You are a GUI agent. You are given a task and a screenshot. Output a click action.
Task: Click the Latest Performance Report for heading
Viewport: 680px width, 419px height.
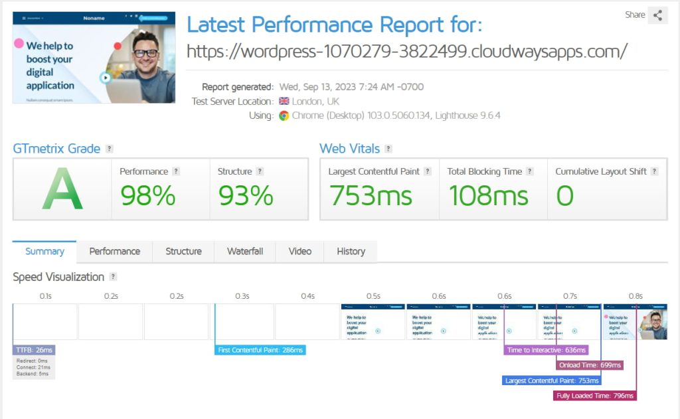pyautogui.click(x=335, y=25)
